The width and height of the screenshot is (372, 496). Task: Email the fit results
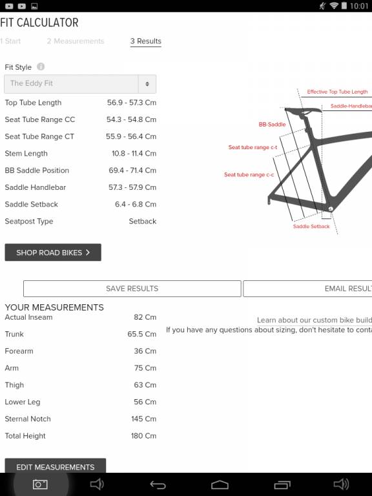(x=307, y=289)
